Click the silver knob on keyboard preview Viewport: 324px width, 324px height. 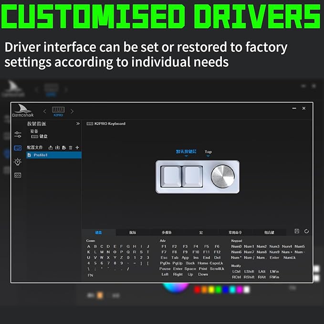[223, 177]
